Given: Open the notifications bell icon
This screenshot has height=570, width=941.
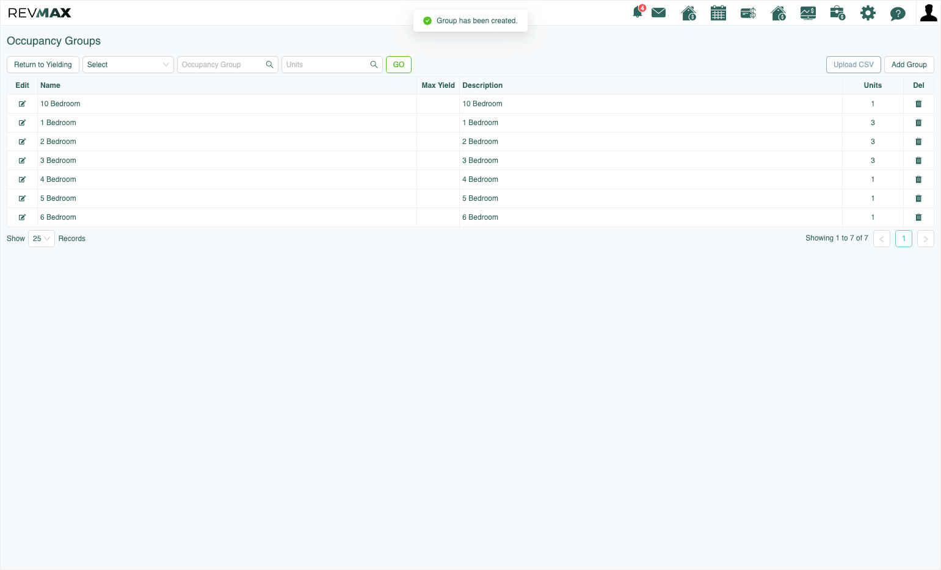Looking at the screenshot, I should pos(638,12).
